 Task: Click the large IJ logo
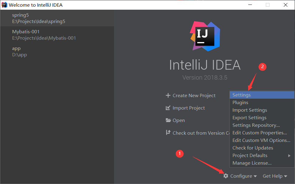click(205, 36)
